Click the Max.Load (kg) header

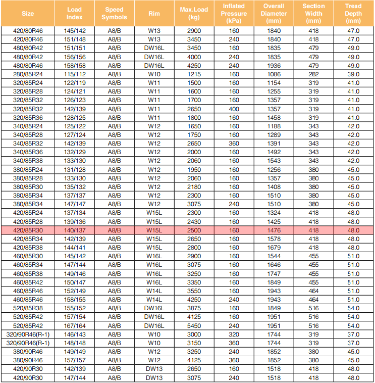point(194,13)
